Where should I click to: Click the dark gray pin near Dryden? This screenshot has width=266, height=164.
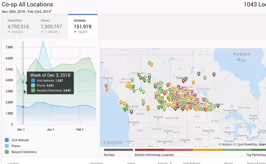pos(218,106)
